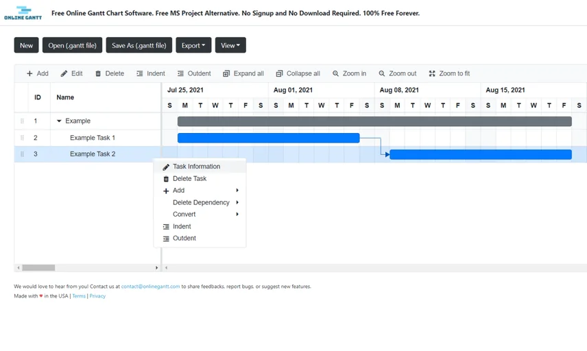Click the Indent toolbar icon
587x351 pixels.
click(x=140, y=73)
